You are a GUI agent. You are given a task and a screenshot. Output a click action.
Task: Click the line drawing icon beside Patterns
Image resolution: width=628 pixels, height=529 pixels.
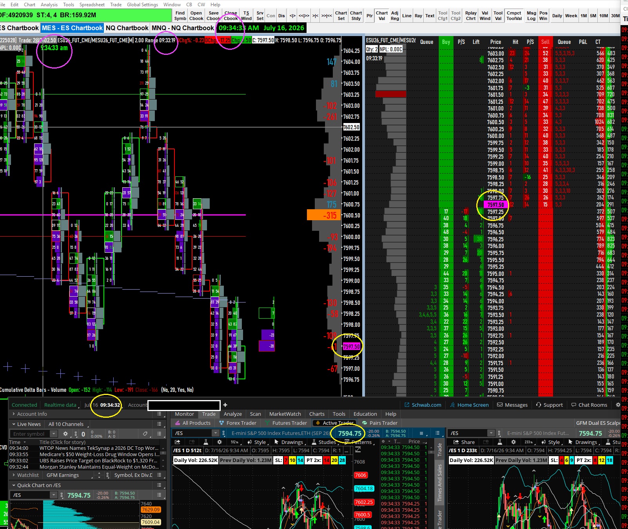click(x=358, y=450)
